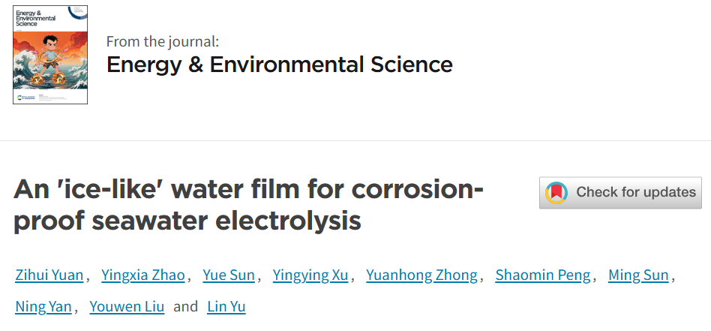Open the Yingying Xu author link
This screenshot has width=711, height=331.
pos(310,275)
